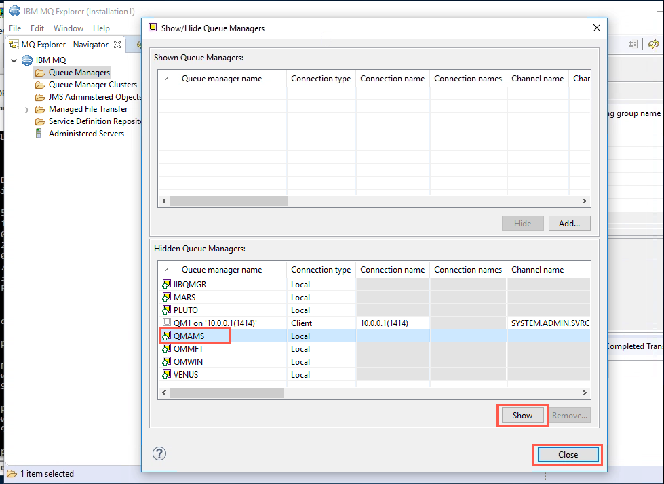The width and height of the screenshot is (664, 484).
Task: Select the QM1 client queue manager icon
Action: click(167, 323)
